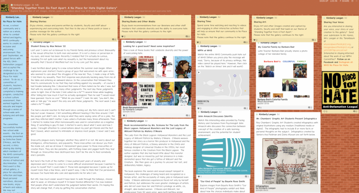Like the Sharing Time post
The image size is (359, 193).
coord(199,42)
